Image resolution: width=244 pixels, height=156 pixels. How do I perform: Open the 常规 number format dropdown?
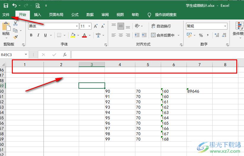(x=225, y=26)
